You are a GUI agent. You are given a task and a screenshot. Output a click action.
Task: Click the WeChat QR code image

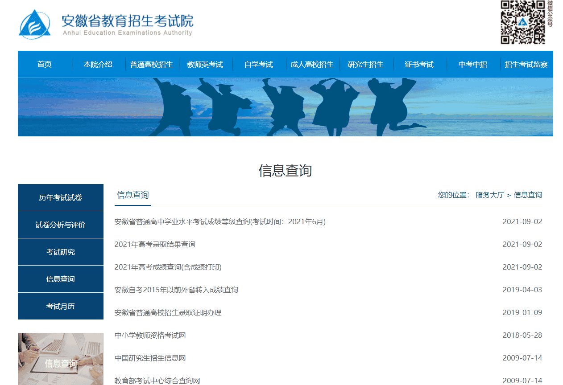[x=522, y=22]
